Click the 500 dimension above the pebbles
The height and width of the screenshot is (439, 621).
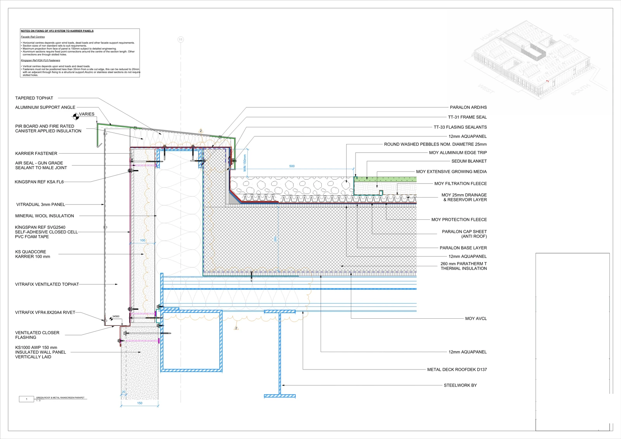[x=292, y=166]
